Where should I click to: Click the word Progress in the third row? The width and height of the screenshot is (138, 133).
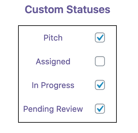point(58,86)
